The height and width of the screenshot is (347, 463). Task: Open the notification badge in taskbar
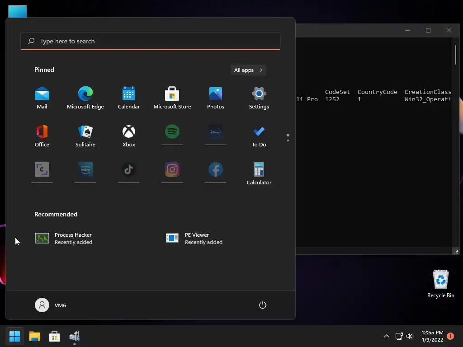pyautogui.click(x=450, y=336)
